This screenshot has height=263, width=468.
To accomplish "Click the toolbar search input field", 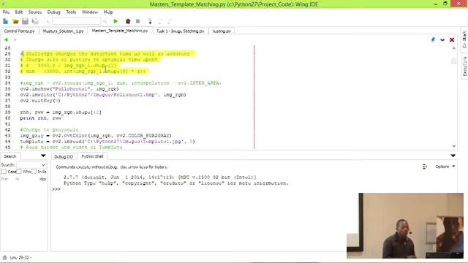I will point(76,21).
